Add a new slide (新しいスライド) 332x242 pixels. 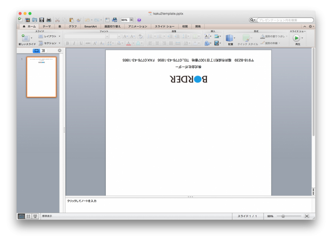[25, 38]
